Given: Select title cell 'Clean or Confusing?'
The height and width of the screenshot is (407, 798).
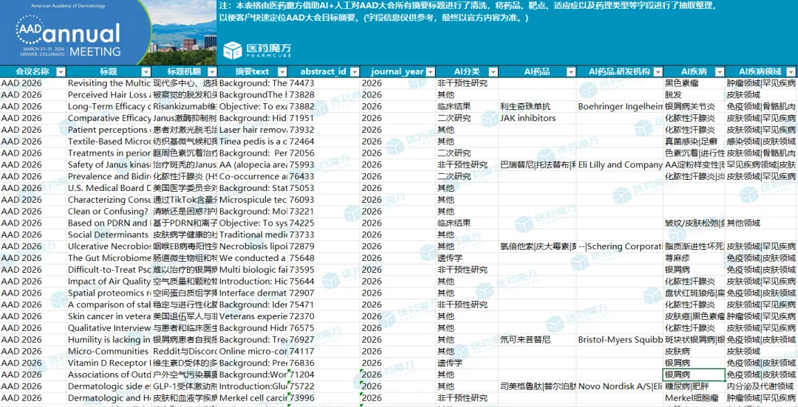Looking at the screenshot, I should (x=109, y=212).
